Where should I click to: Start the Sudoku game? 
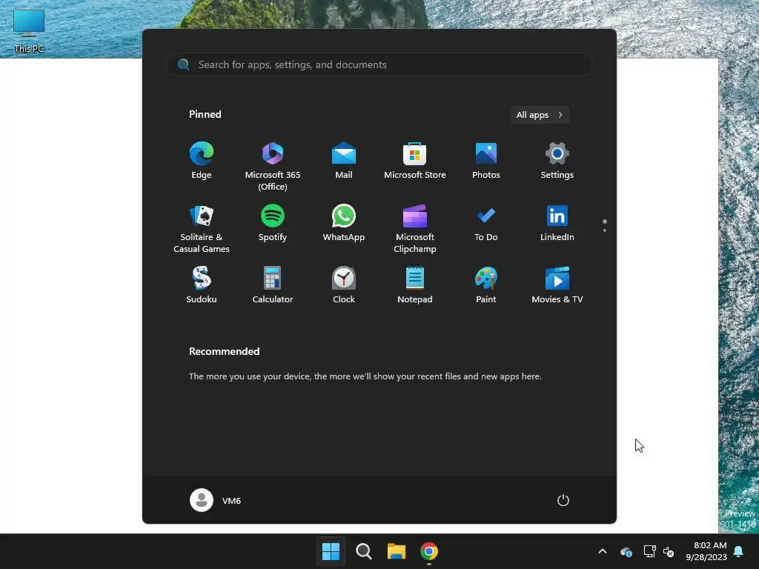tap(202, 285)
